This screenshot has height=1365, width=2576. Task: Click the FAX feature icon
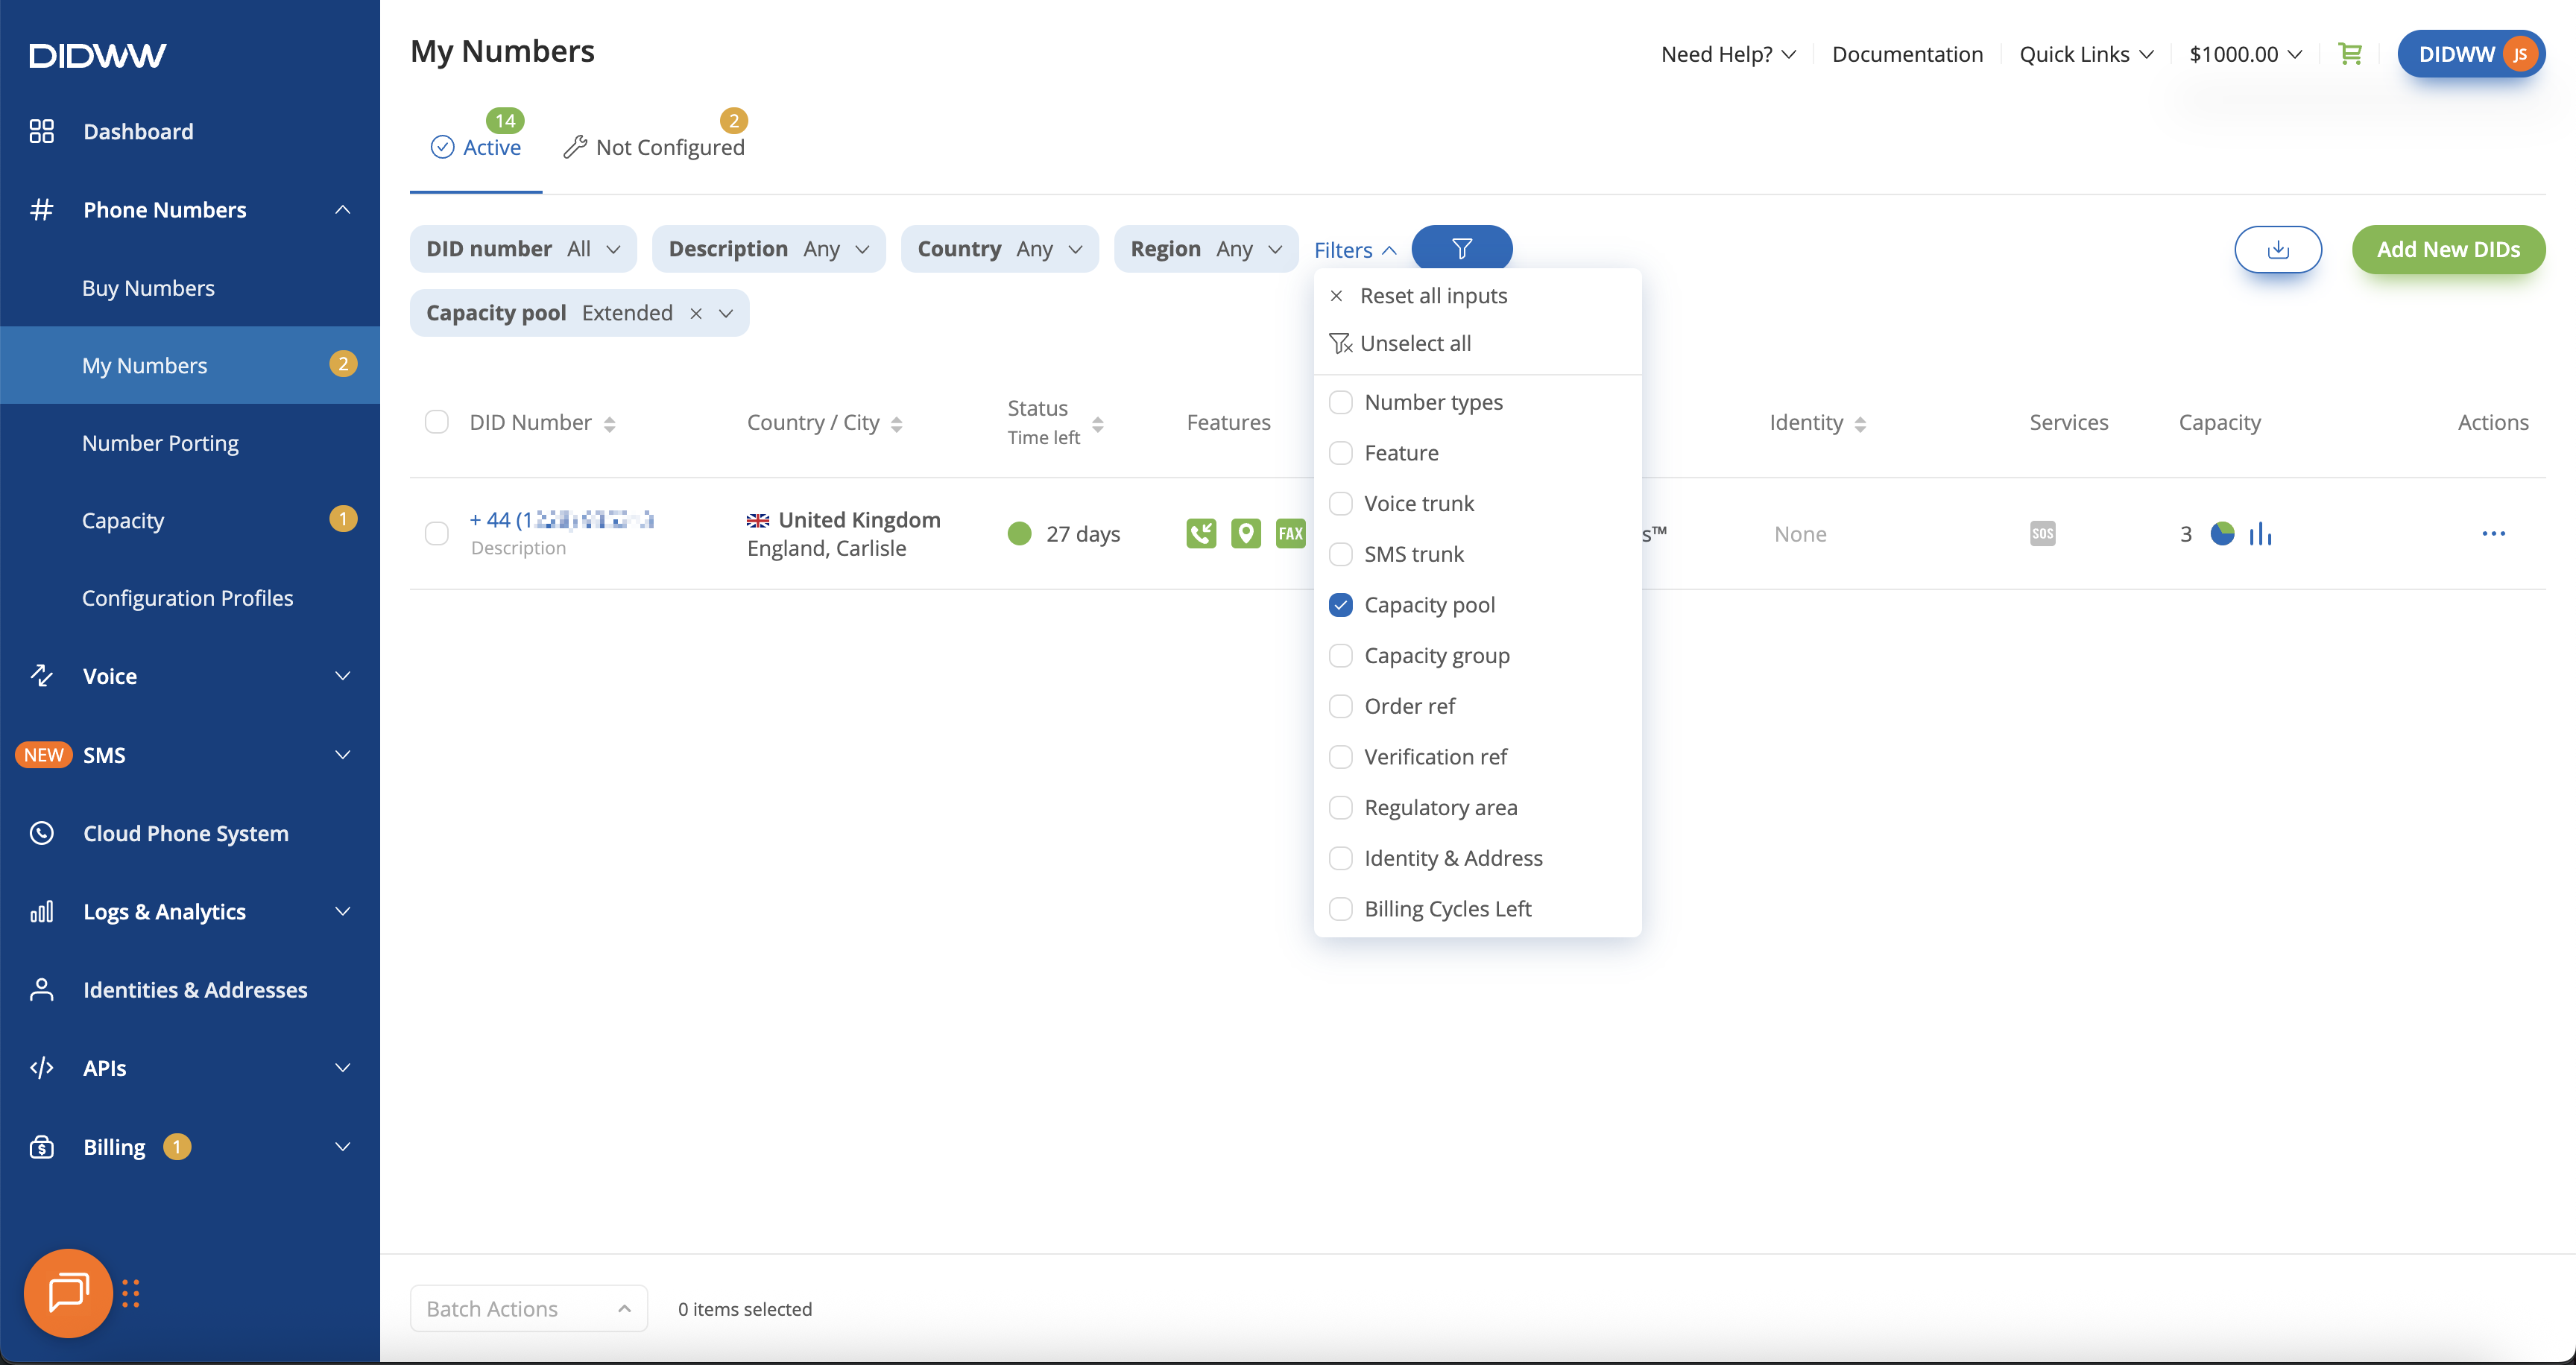(1290, 533)
